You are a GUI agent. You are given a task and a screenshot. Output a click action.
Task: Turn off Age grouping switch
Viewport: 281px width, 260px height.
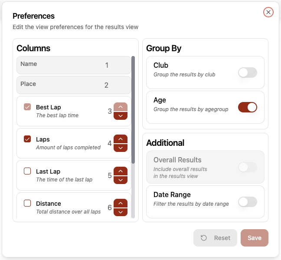(x=248, y=107)
